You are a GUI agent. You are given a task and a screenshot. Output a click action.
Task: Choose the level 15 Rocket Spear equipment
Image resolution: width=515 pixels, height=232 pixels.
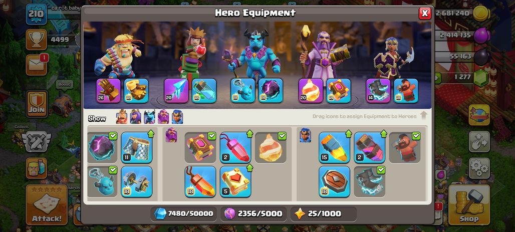tap(334, 147)
